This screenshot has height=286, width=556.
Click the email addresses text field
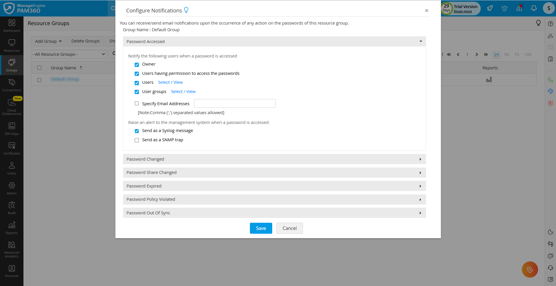click(235, 103)
